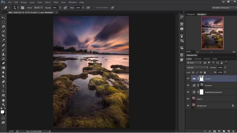Adjust the Navigator zoom slider
Image resolution: width=237 pixels, height=133 pixels.
211,52
